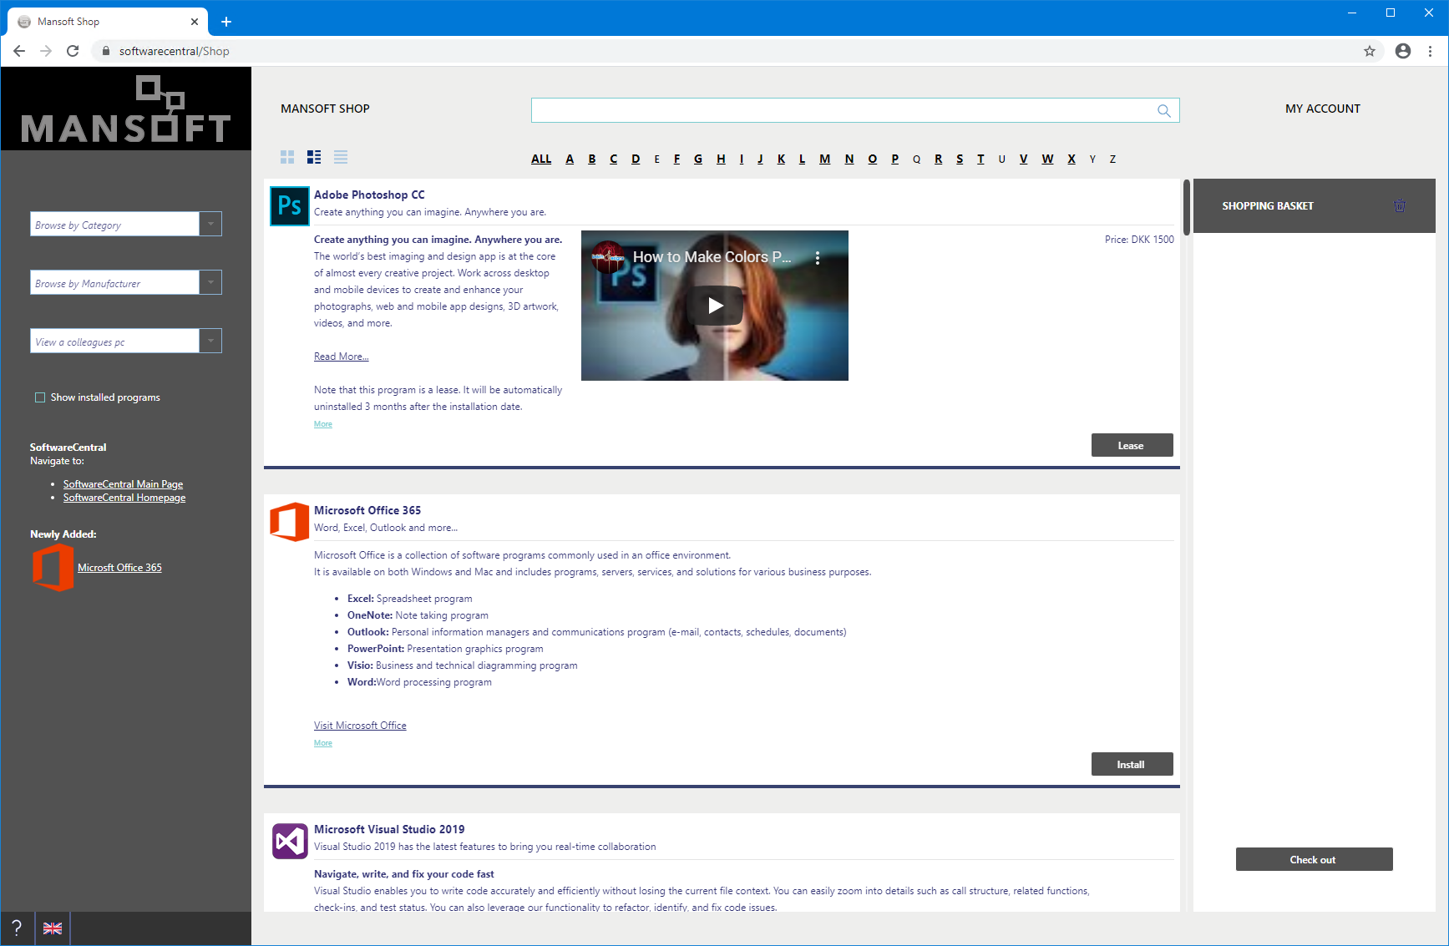Switch to compact list view

340,156
